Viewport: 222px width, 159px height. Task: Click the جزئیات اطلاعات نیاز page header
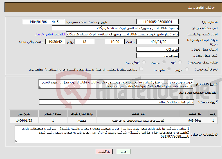click(201, 8)
